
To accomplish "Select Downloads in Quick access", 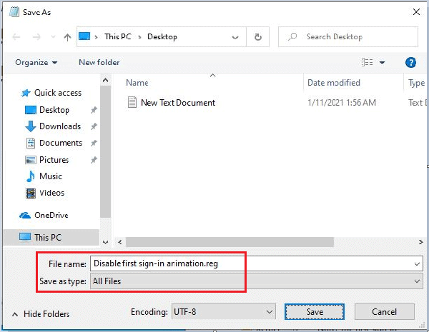I will [x=59, y=126].
